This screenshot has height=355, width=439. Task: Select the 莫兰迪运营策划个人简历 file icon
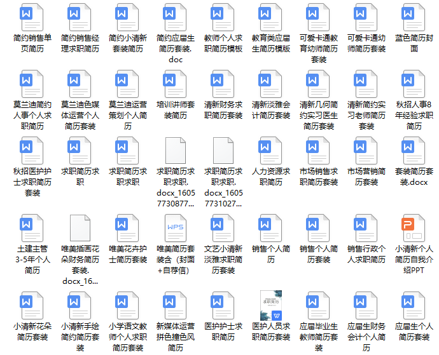tap(127, 84)
